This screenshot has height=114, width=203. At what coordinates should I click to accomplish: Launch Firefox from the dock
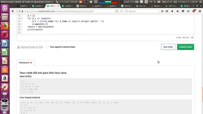(5, 26)
